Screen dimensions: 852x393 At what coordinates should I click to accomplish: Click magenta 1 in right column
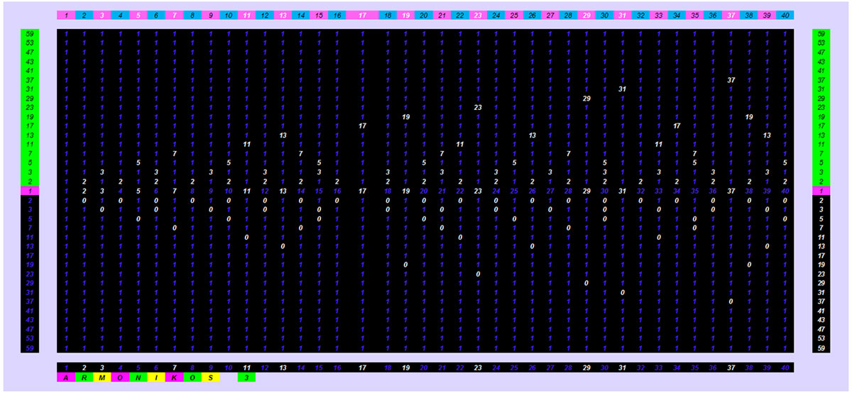(821, 191)
